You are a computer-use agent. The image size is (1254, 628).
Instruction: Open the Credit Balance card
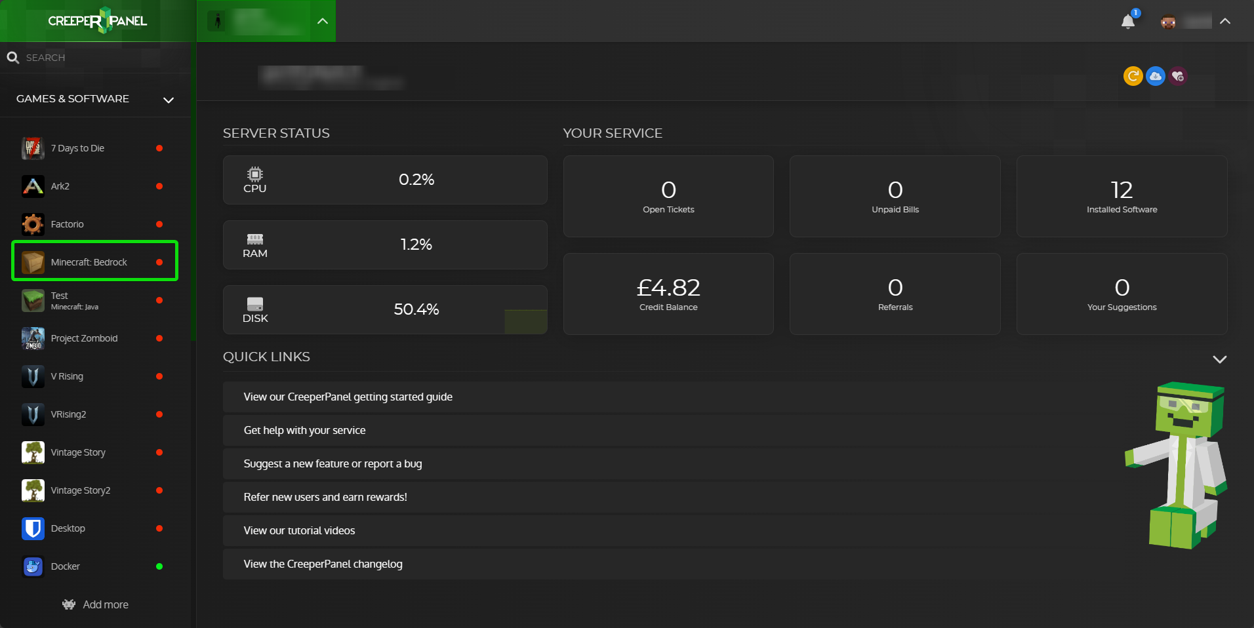[668, 294]
